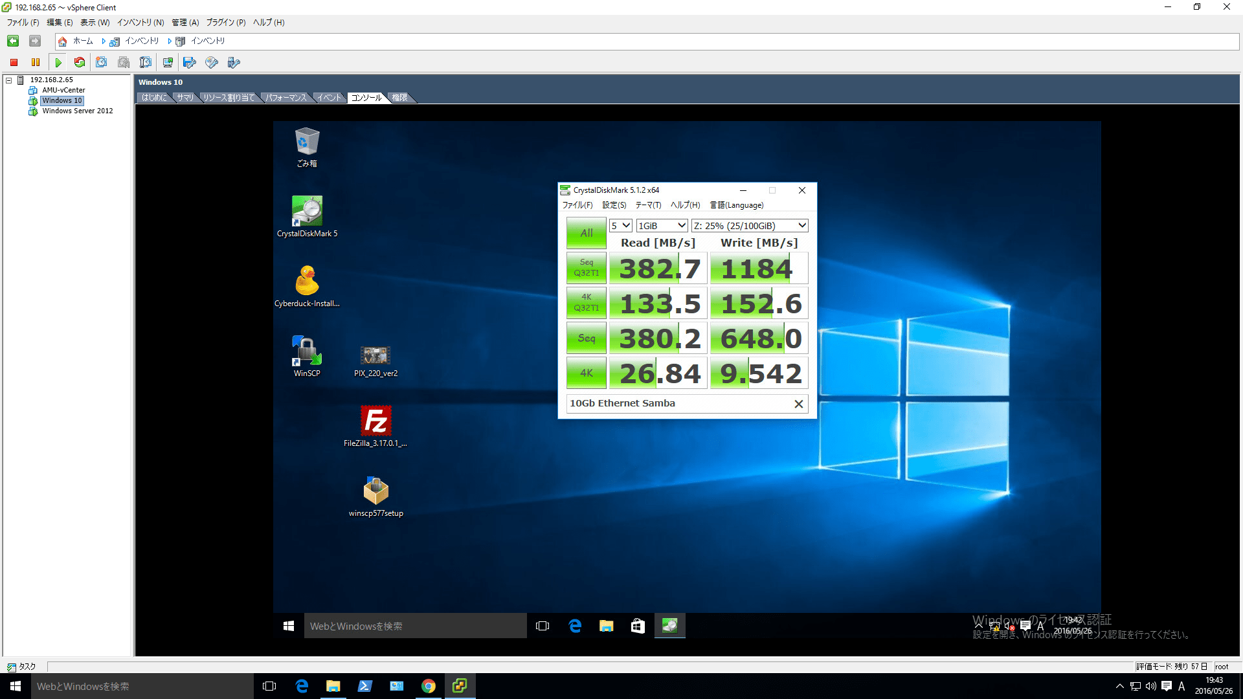
Task: Open CrystalDiskMark ヘルプ(H) menu
Action: pyautogui.click(x=685, y=205)
